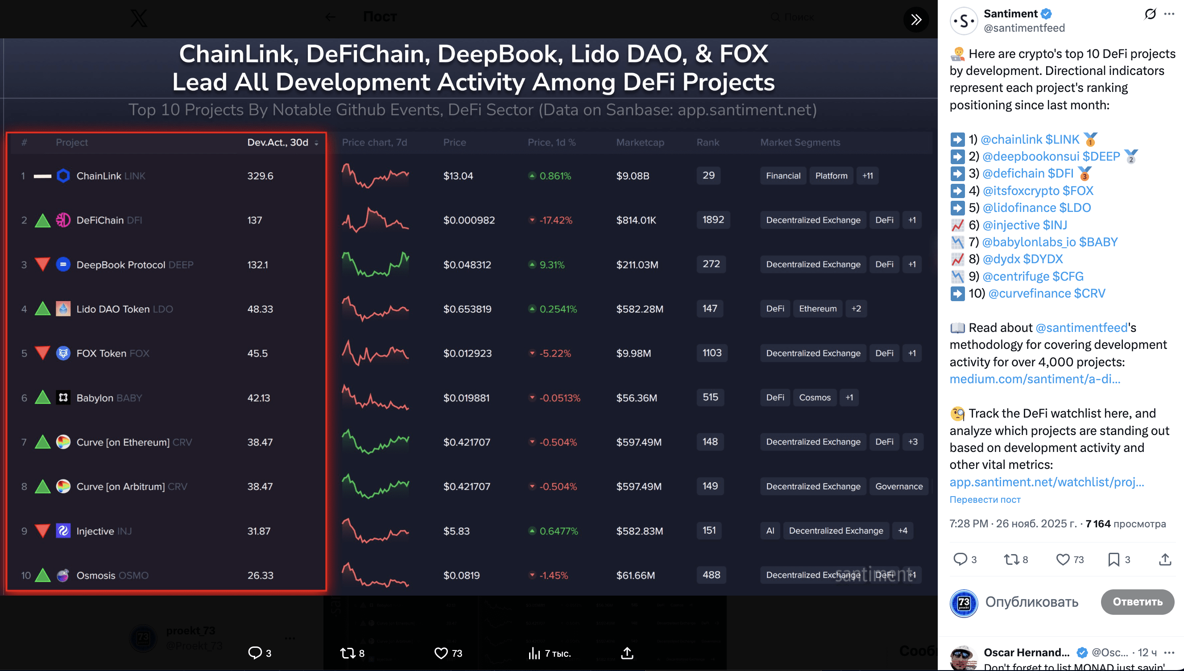Open more options on the Santiment tweet

point(1169,14)
